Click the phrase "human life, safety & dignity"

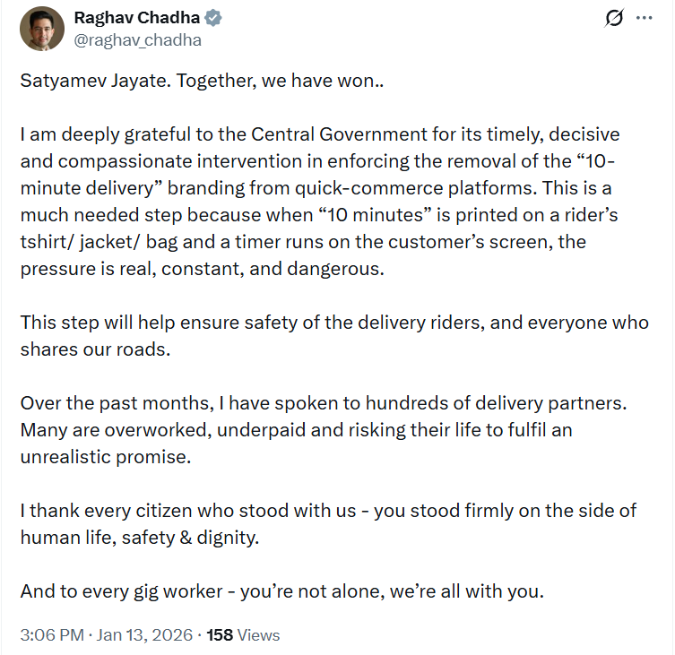pos(139,537)
